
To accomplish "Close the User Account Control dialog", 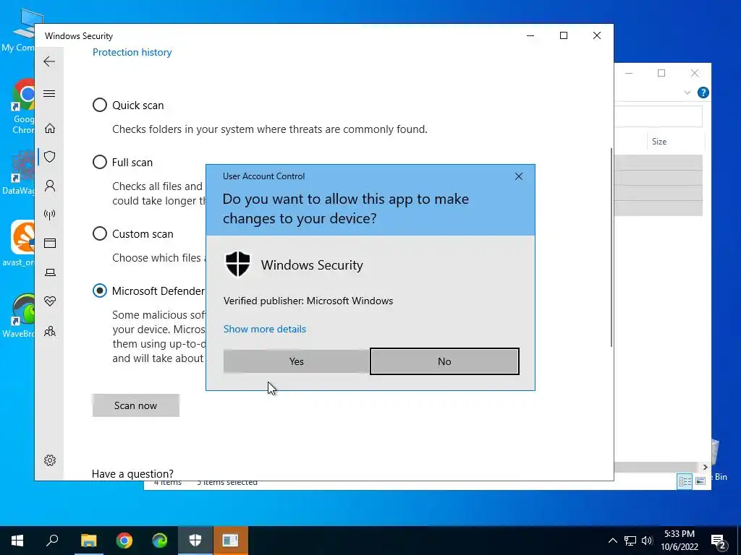I will [518, 176].
